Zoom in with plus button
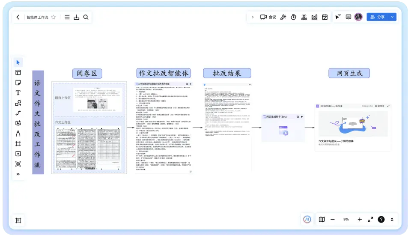411x238 pixels. [x=360, y=220]
